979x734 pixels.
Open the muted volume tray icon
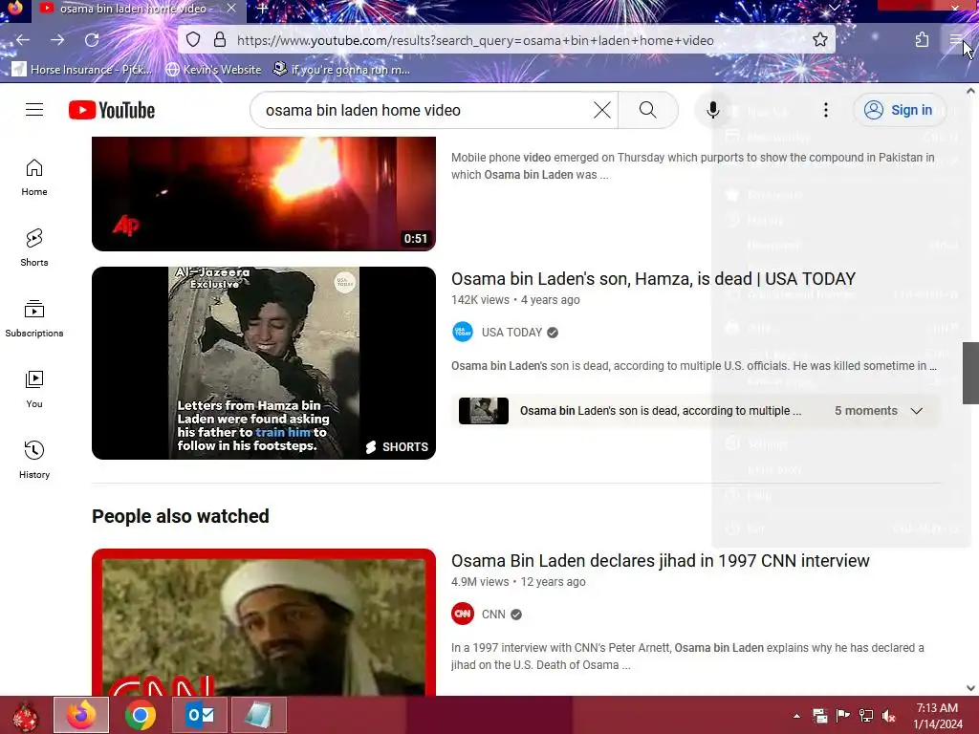tap(889, 716)
